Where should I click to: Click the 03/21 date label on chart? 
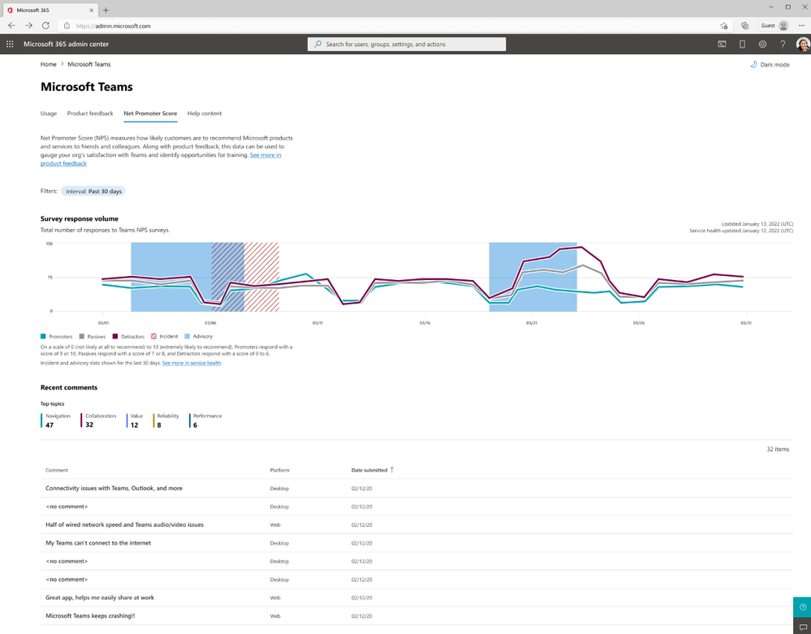pos(531,323)
